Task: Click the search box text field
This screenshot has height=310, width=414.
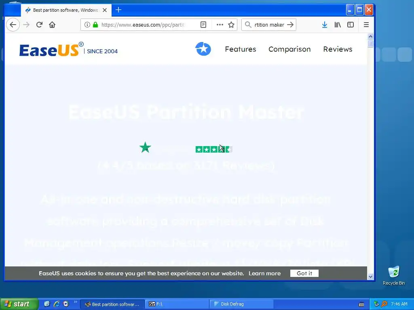Action: [x=269, y=25]
